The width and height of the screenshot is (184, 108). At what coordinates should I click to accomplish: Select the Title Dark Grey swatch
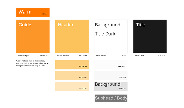150,36
